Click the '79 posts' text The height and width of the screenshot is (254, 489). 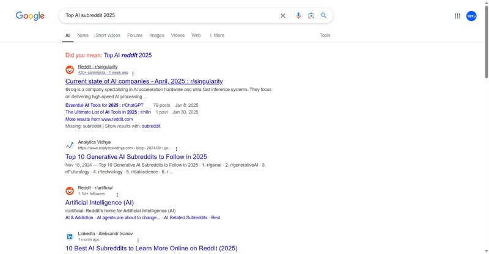coord(161,106)
